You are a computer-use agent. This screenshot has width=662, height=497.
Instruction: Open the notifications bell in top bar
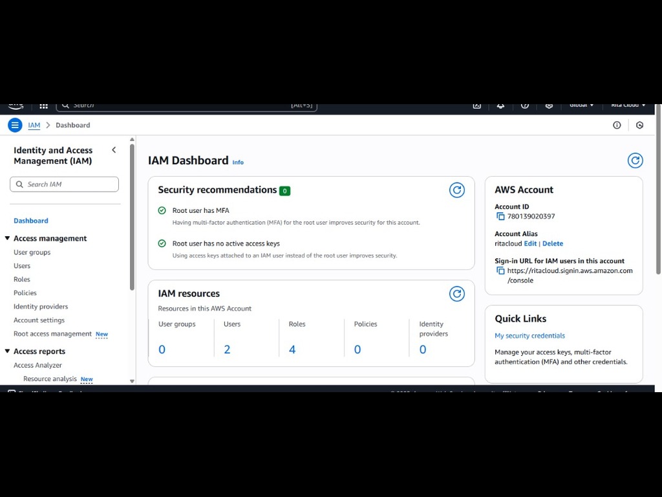pos(500,106)
